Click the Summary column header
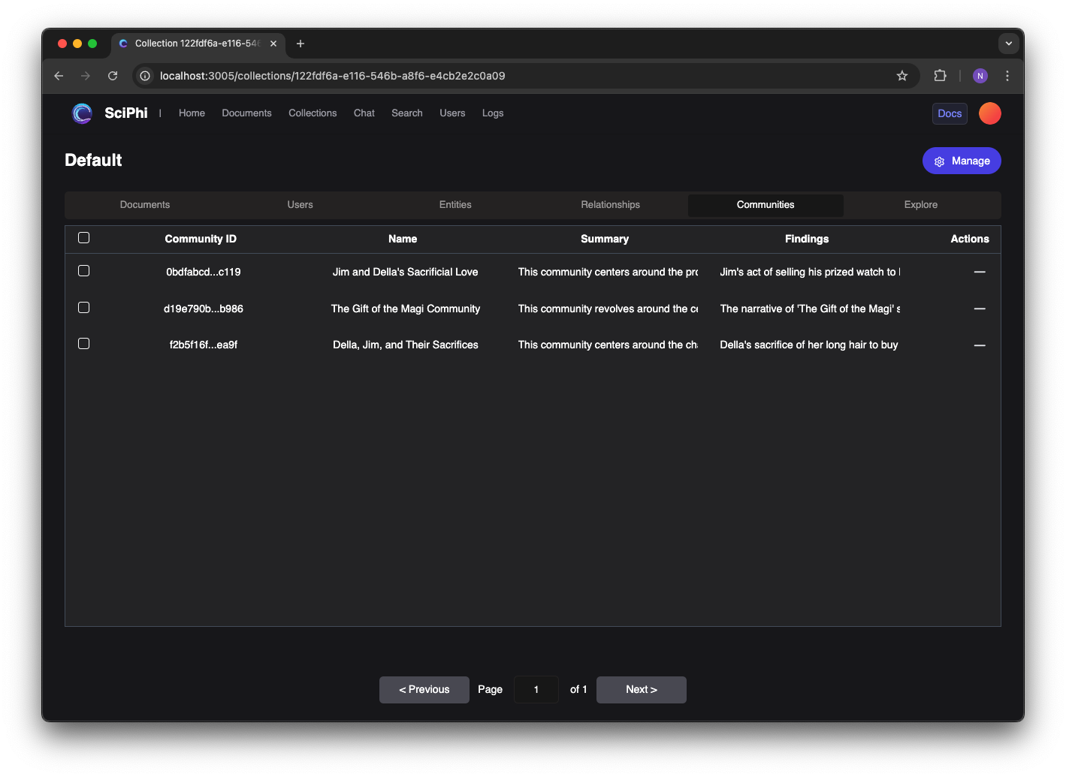This screenshot has height=777, width=1066. 605,239
